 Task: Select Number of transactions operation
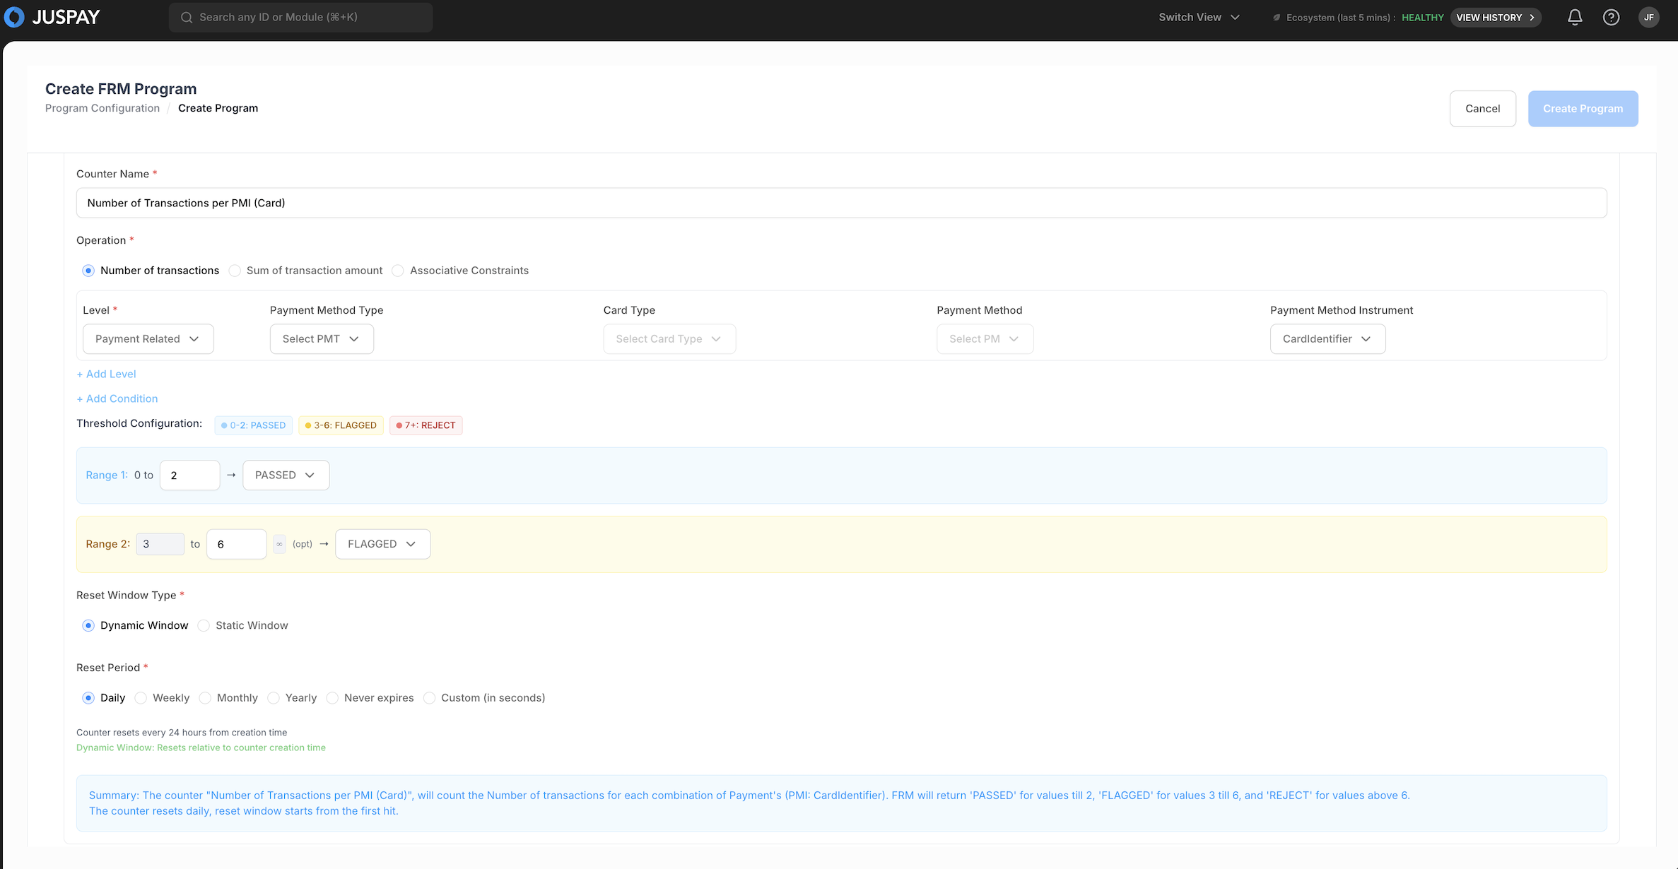[88, 271]
